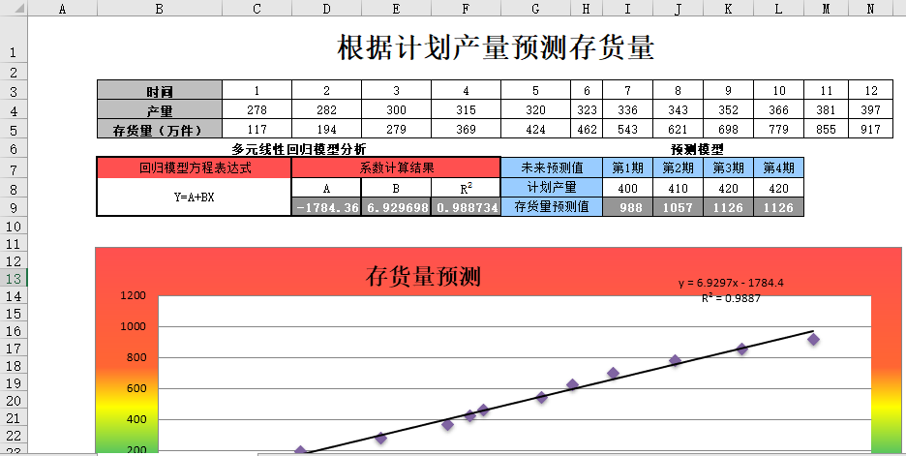The image size is (906, 456).
Task: Select the Y=A+BX formula cell
Action: [195, 197]
